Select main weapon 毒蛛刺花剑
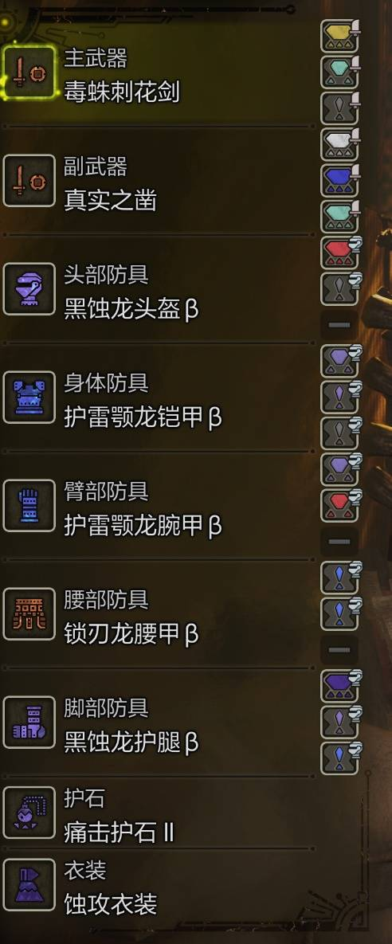This screenshot has height=944, width=392. (122, 92)
